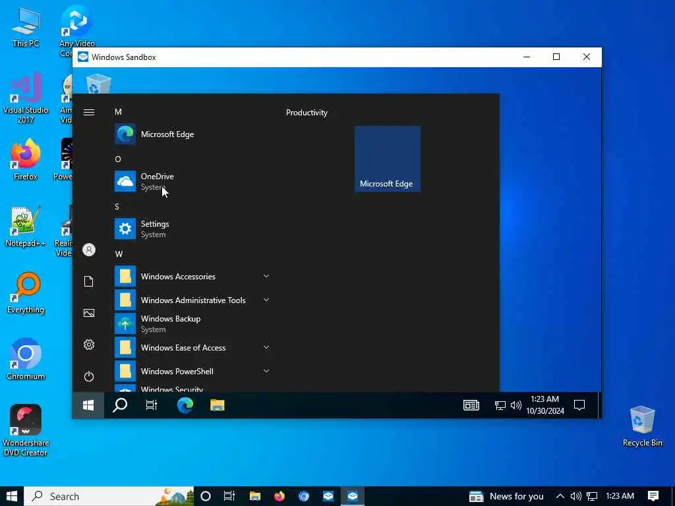The height and width of the screenshot is (506, 675).
Task: Expand Windows PowerShell folder
Action: (x=192, y=372)
